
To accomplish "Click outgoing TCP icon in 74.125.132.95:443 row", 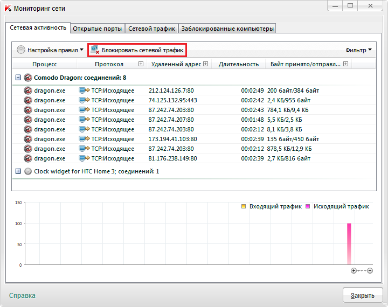I will pos(84,100).
